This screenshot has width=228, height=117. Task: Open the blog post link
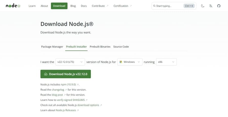click(57, 95)
